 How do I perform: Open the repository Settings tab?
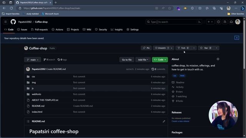(x=133, y=30)
